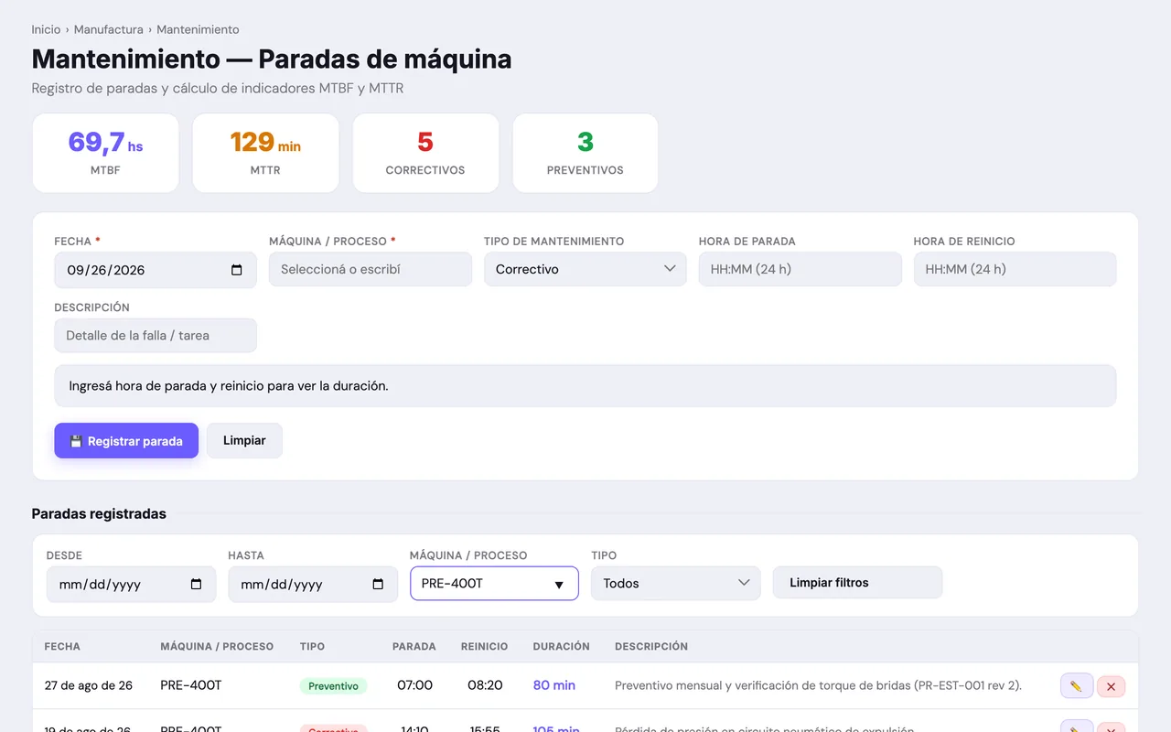Focus the Descripción input field

pos(156,335)
